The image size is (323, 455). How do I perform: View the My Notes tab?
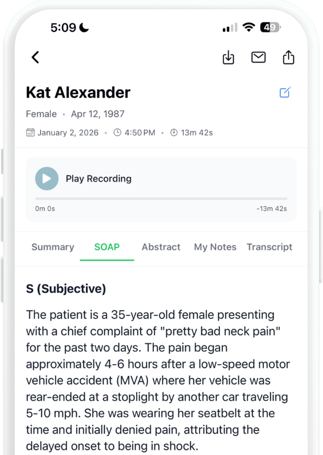(x=215, y=247)
